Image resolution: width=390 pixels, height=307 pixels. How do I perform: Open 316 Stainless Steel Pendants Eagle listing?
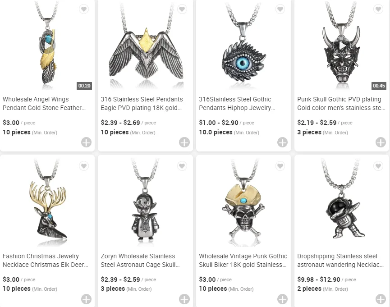point(142,104)
